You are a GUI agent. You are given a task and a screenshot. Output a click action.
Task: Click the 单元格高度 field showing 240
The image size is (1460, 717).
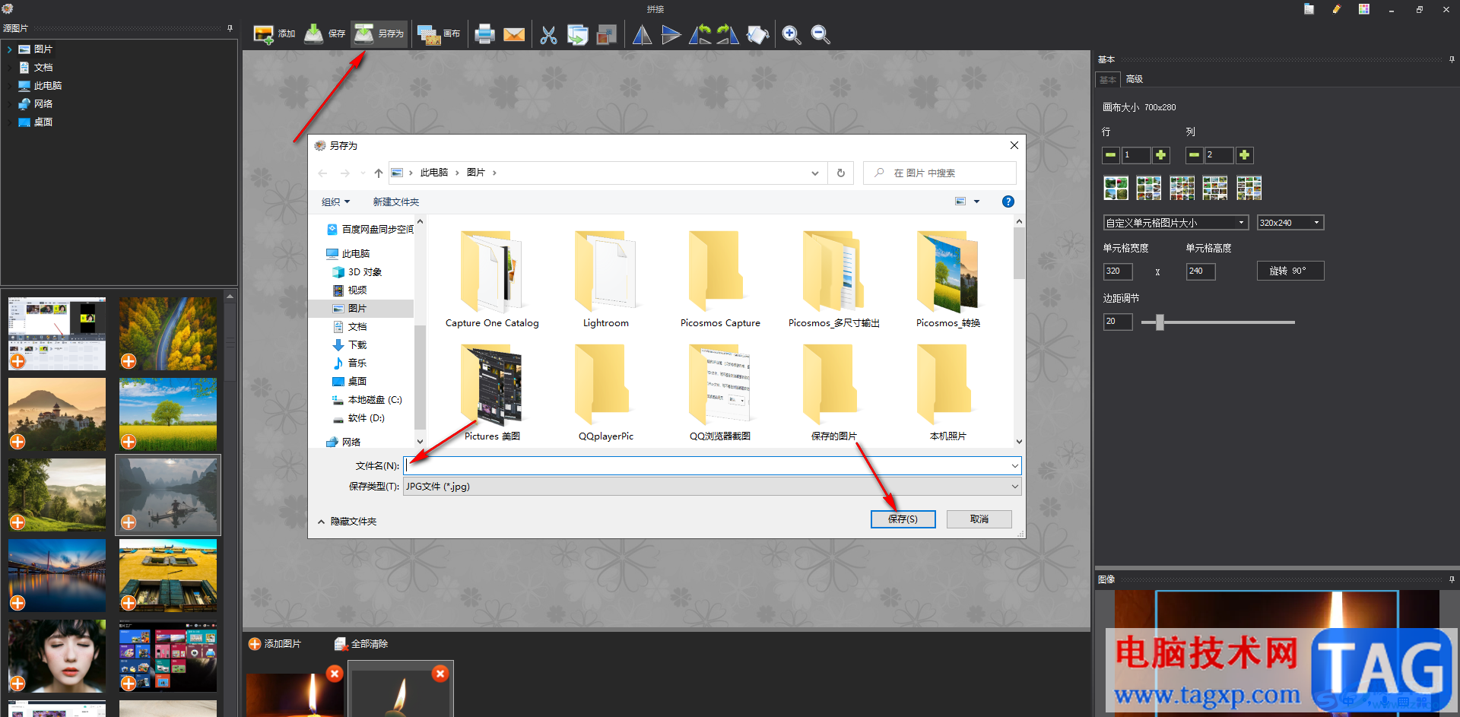pos(1200,271)
